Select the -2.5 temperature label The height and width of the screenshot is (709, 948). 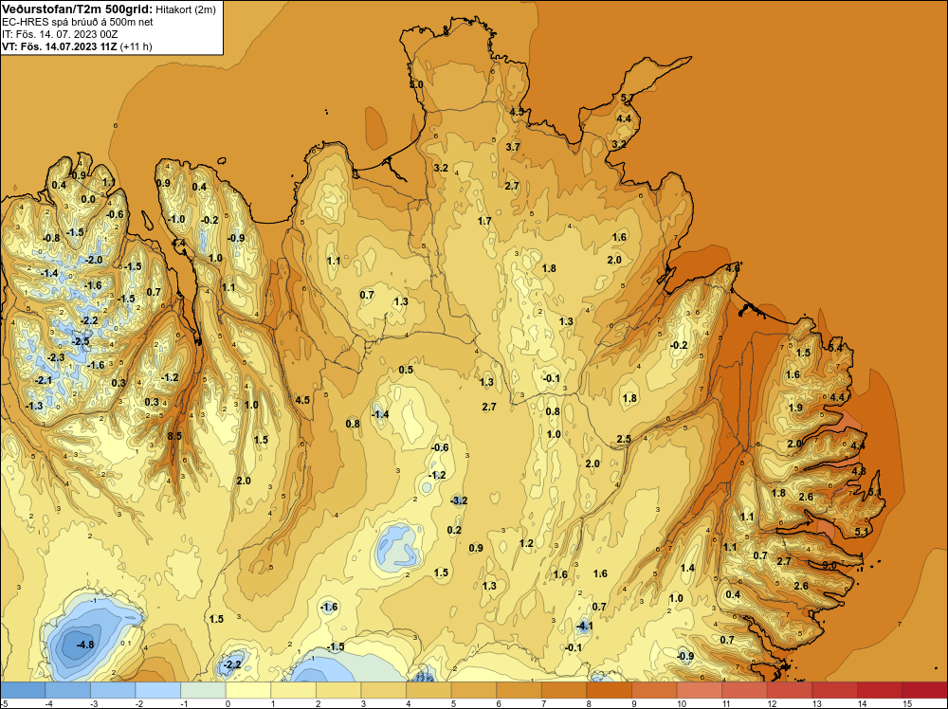click(81, 341)
